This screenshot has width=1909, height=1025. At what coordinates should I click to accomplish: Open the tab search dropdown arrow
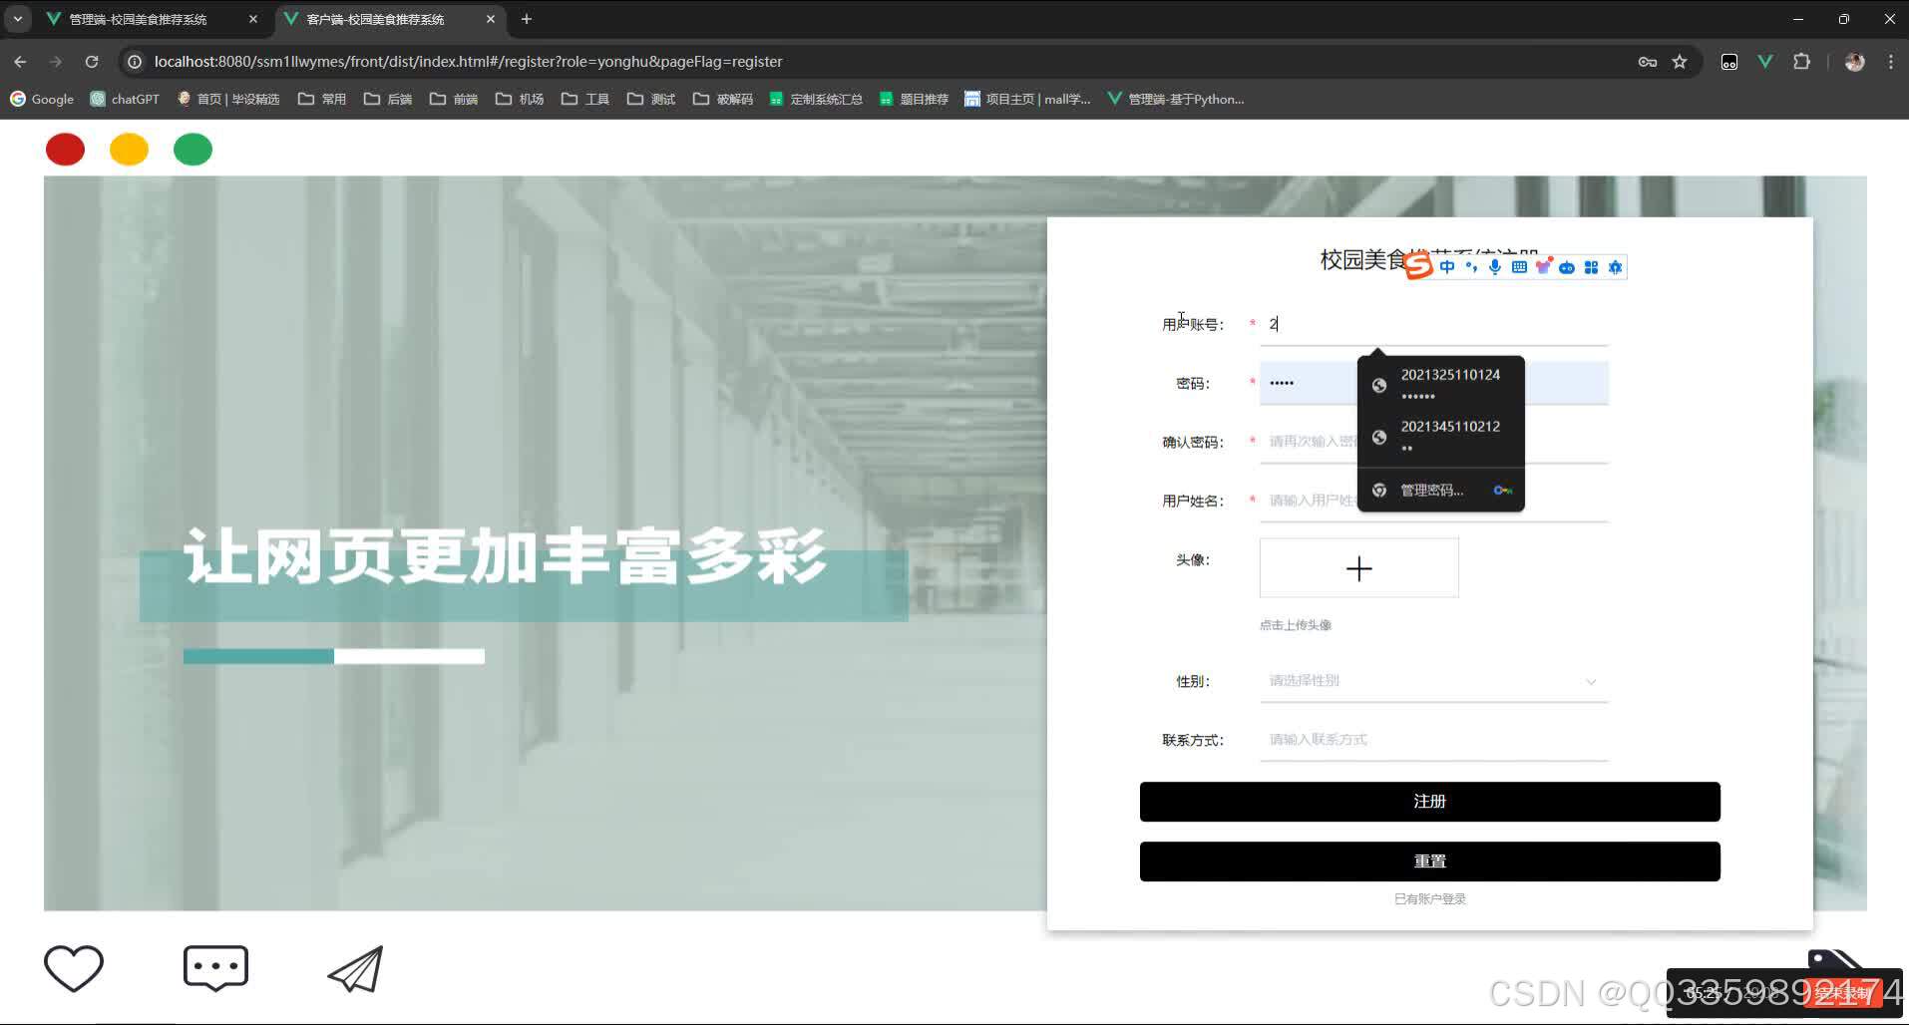click(18, 19)
